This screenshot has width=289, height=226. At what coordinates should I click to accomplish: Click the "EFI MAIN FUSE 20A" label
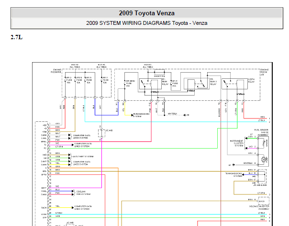coord(130,83)
